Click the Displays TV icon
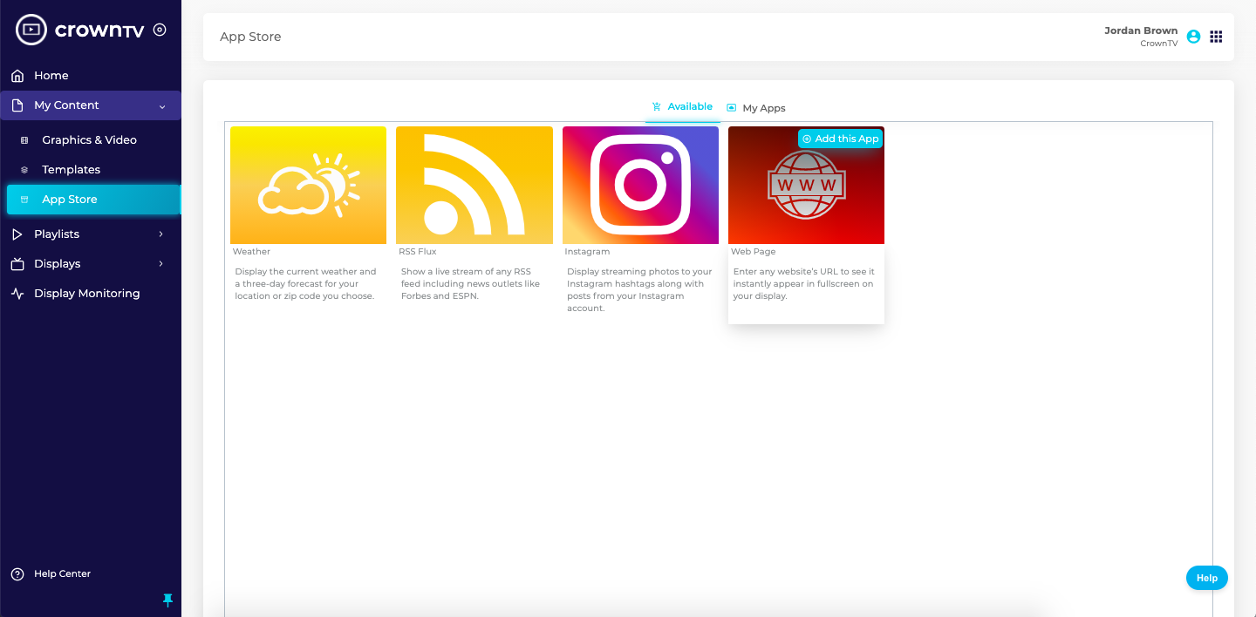1256x617 pixels. click(17, 264)
